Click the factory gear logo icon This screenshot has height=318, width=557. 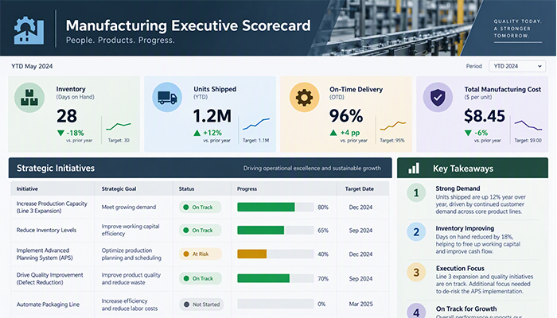coord(29,30)
